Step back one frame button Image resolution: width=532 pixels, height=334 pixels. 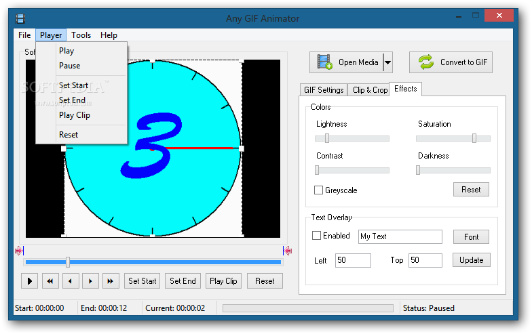pyautogui.click(x=71, y=280)
